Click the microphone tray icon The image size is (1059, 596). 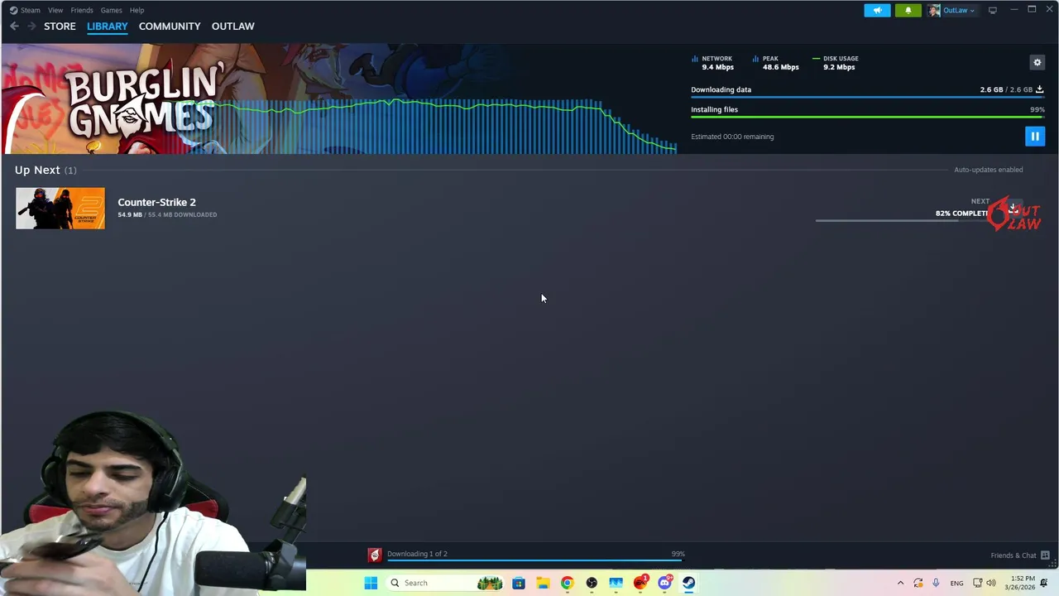(x=936, y=583)
